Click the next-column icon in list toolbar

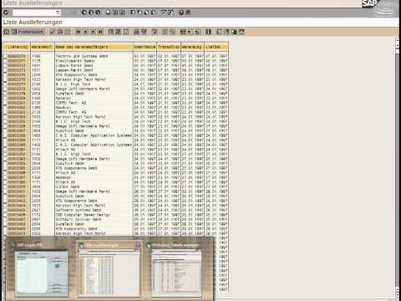[93, 32]
